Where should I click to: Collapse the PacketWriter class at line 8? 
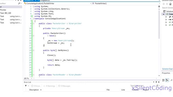pyautogui.click(x=34, y=23)
